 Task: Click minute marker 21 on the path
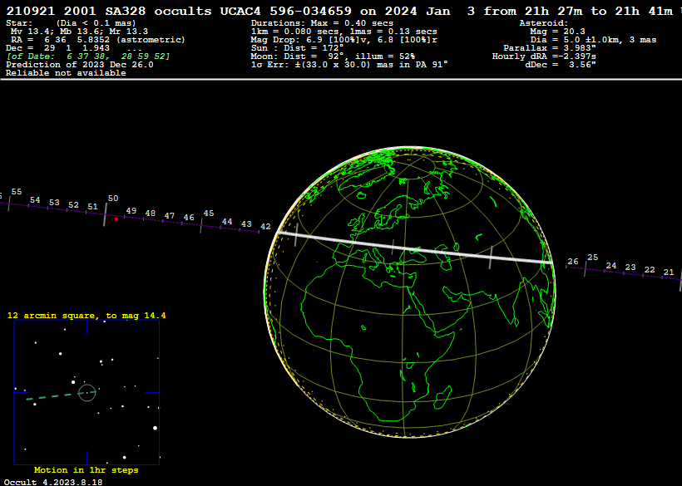pyautogui.click(x=669, y=272)
